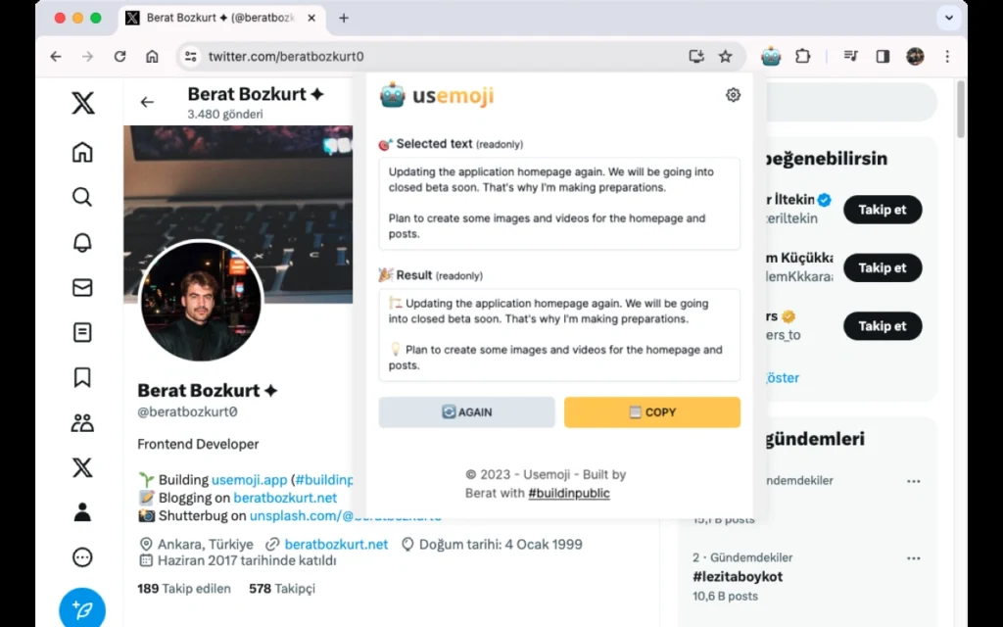Select the Premium X icon in sidebar
Screen dimensions: 1003x627
tap(82, 467)
